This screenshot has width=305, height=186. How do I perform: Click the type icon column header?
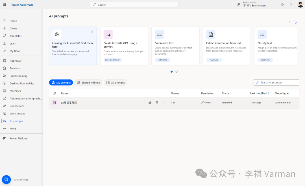[x=54, y=93]
